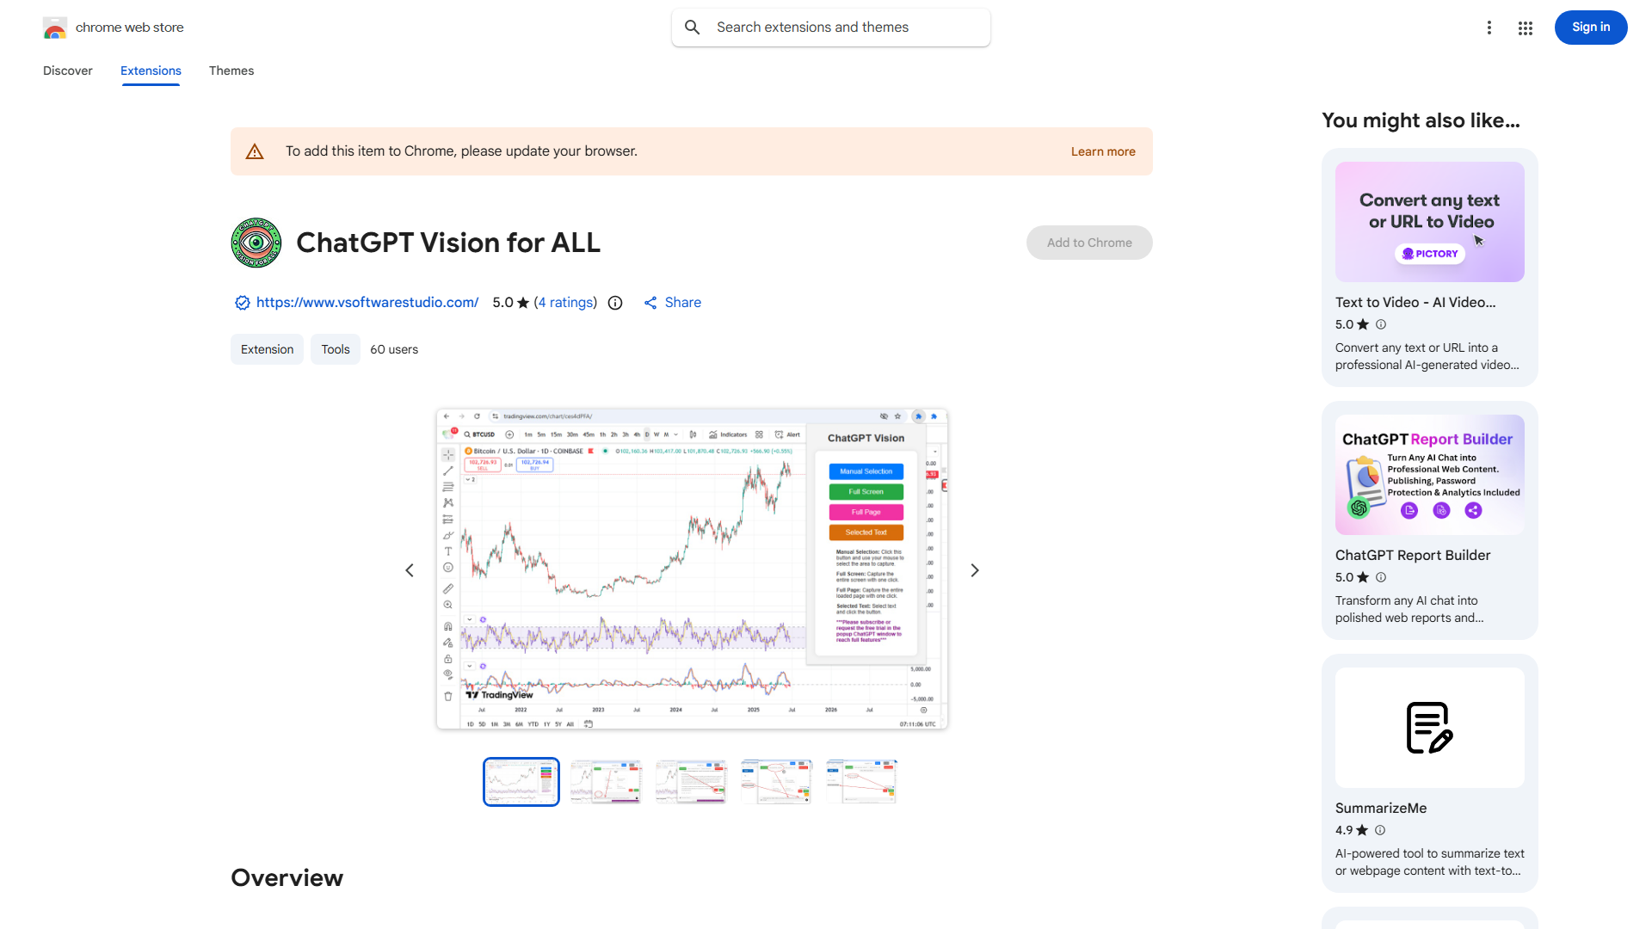Click the search magnifier icon
Image resolution: width=1652 pixels, height=929 pixels.
[x=693, y=27]
